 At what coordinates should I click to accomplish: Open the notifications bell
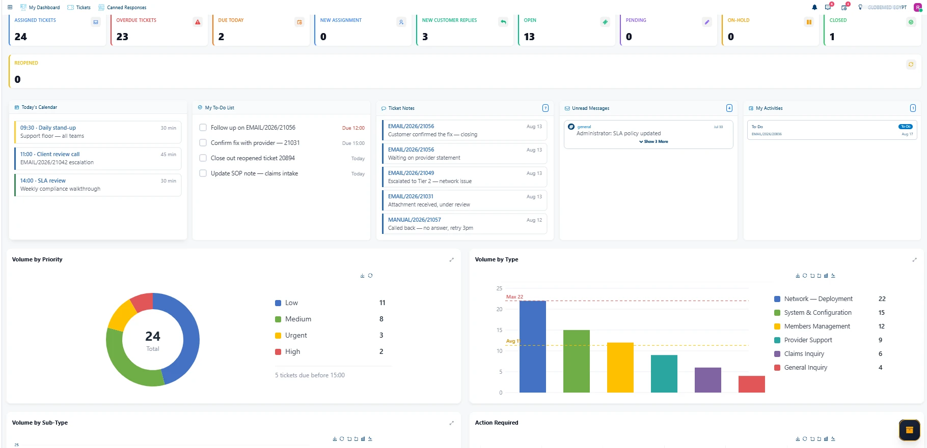point(814,7)
